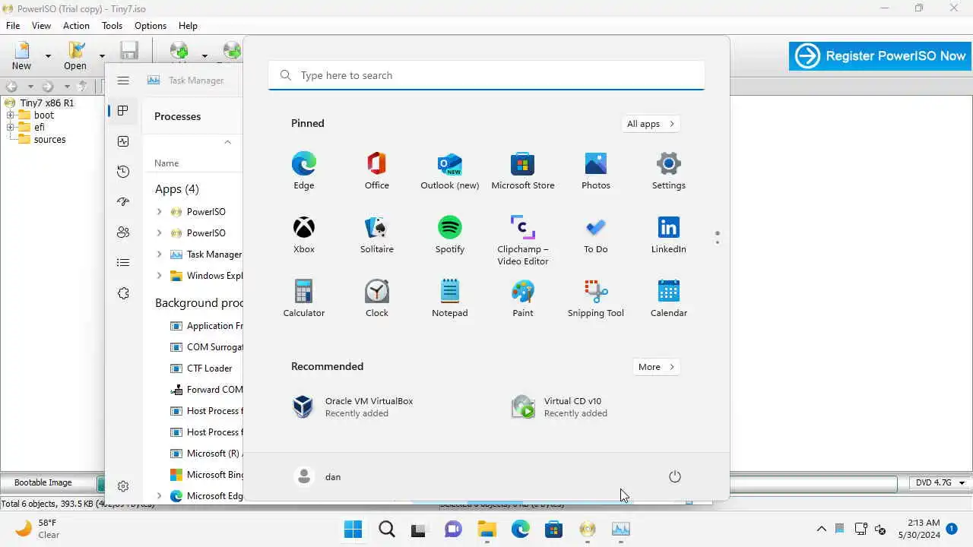Open weather widget showing 58°F
973x547 pixels.
point(38,529)
